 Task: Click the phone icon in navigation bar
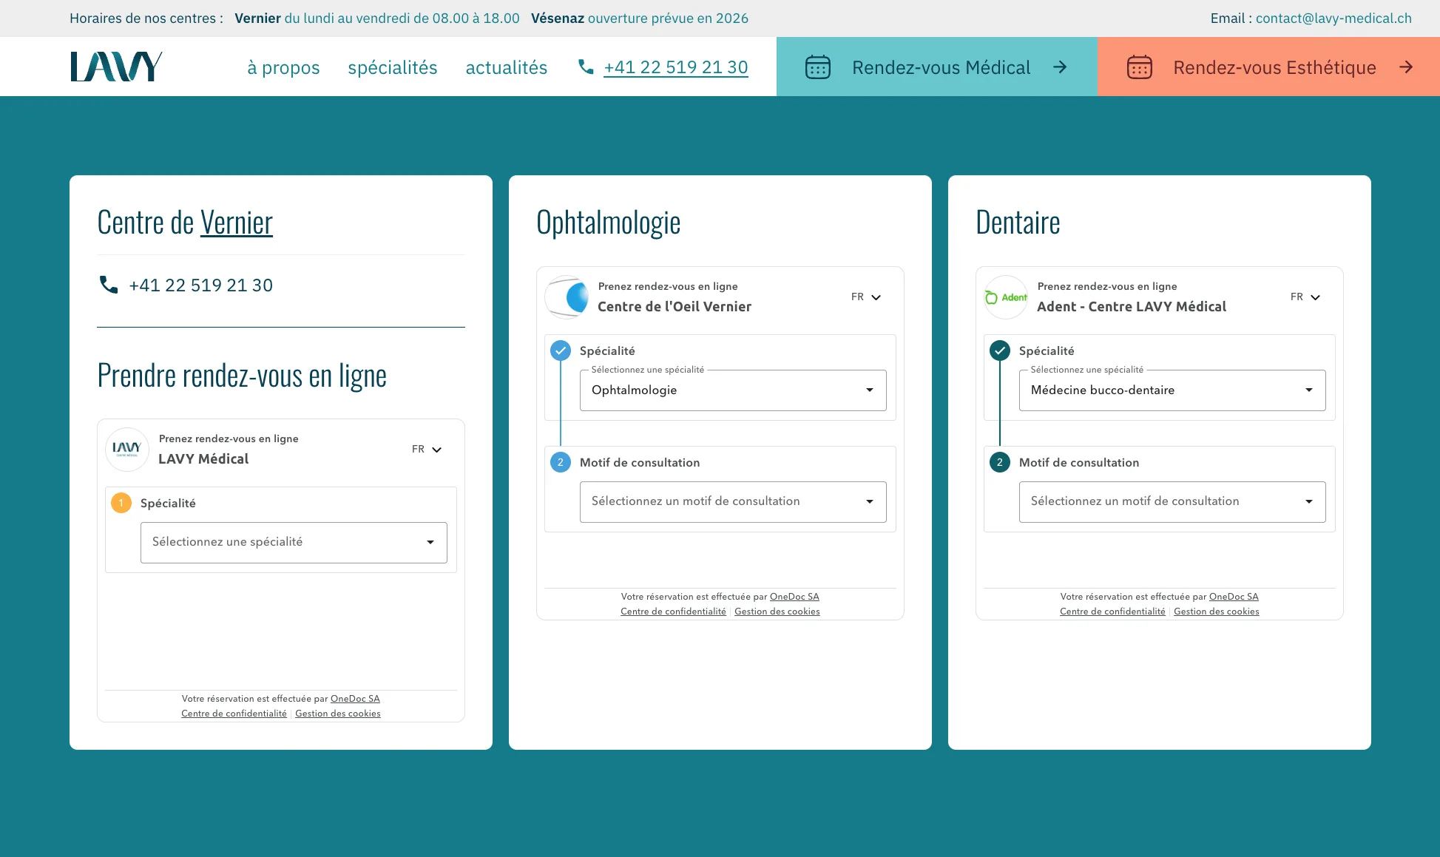(x=586, y=67)
